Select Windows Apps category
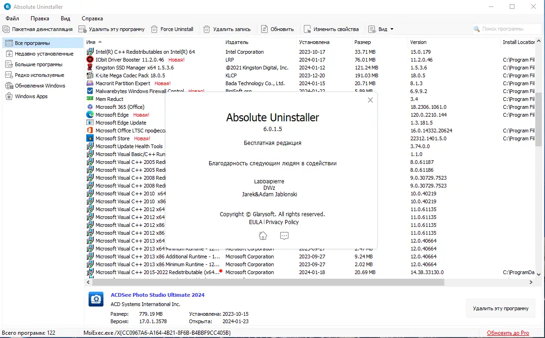The width and height of the screenshot is (545, 338). pos(43,96)
